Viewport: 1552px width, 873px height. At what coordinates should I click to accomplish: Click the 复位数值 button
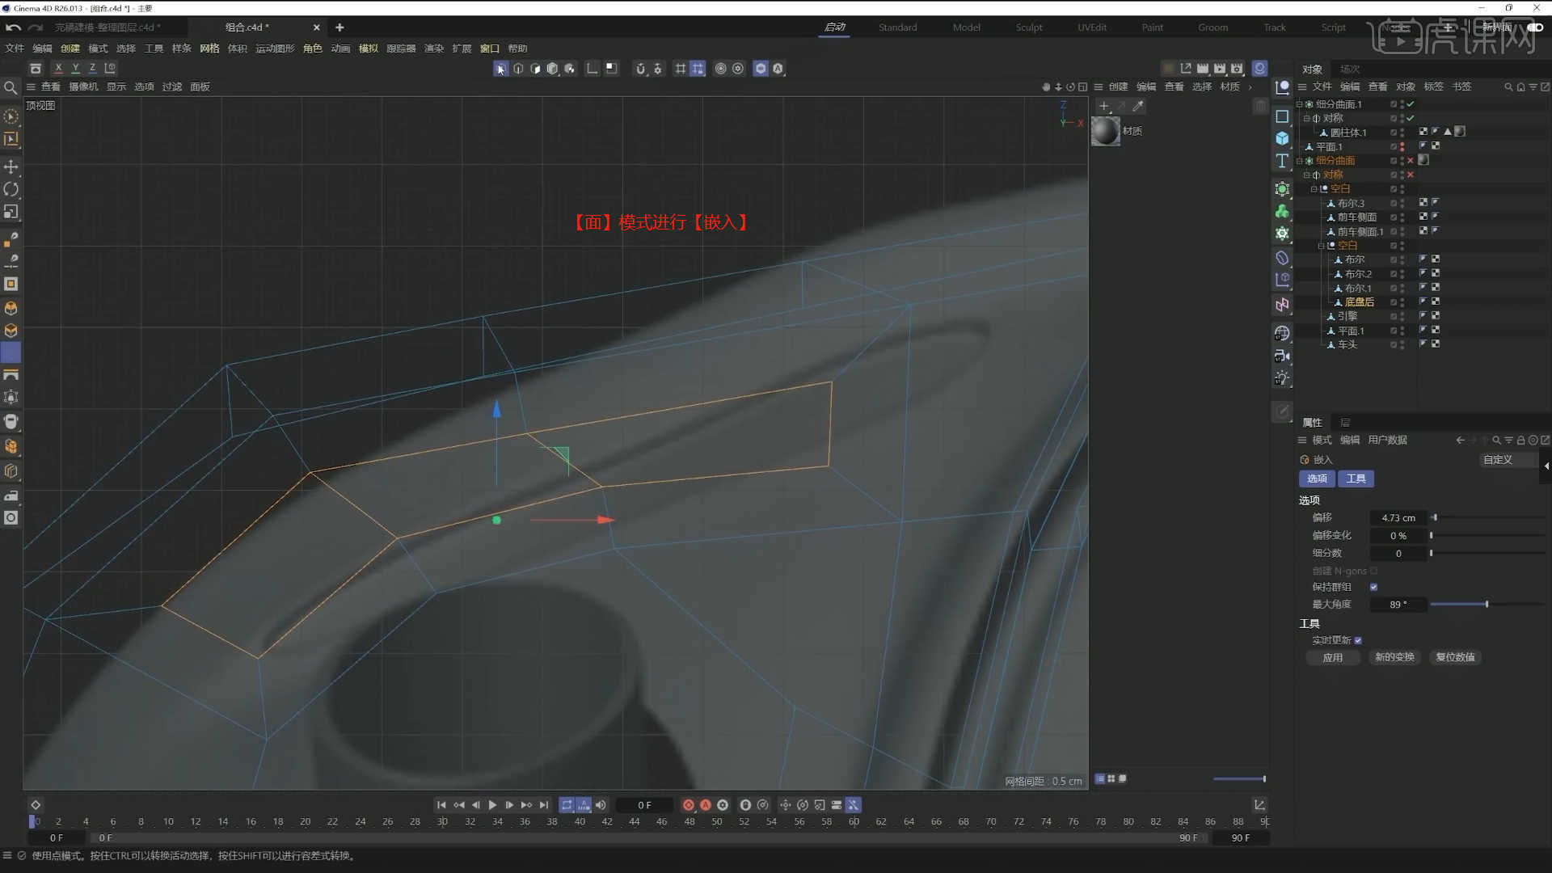[1455, 658]
